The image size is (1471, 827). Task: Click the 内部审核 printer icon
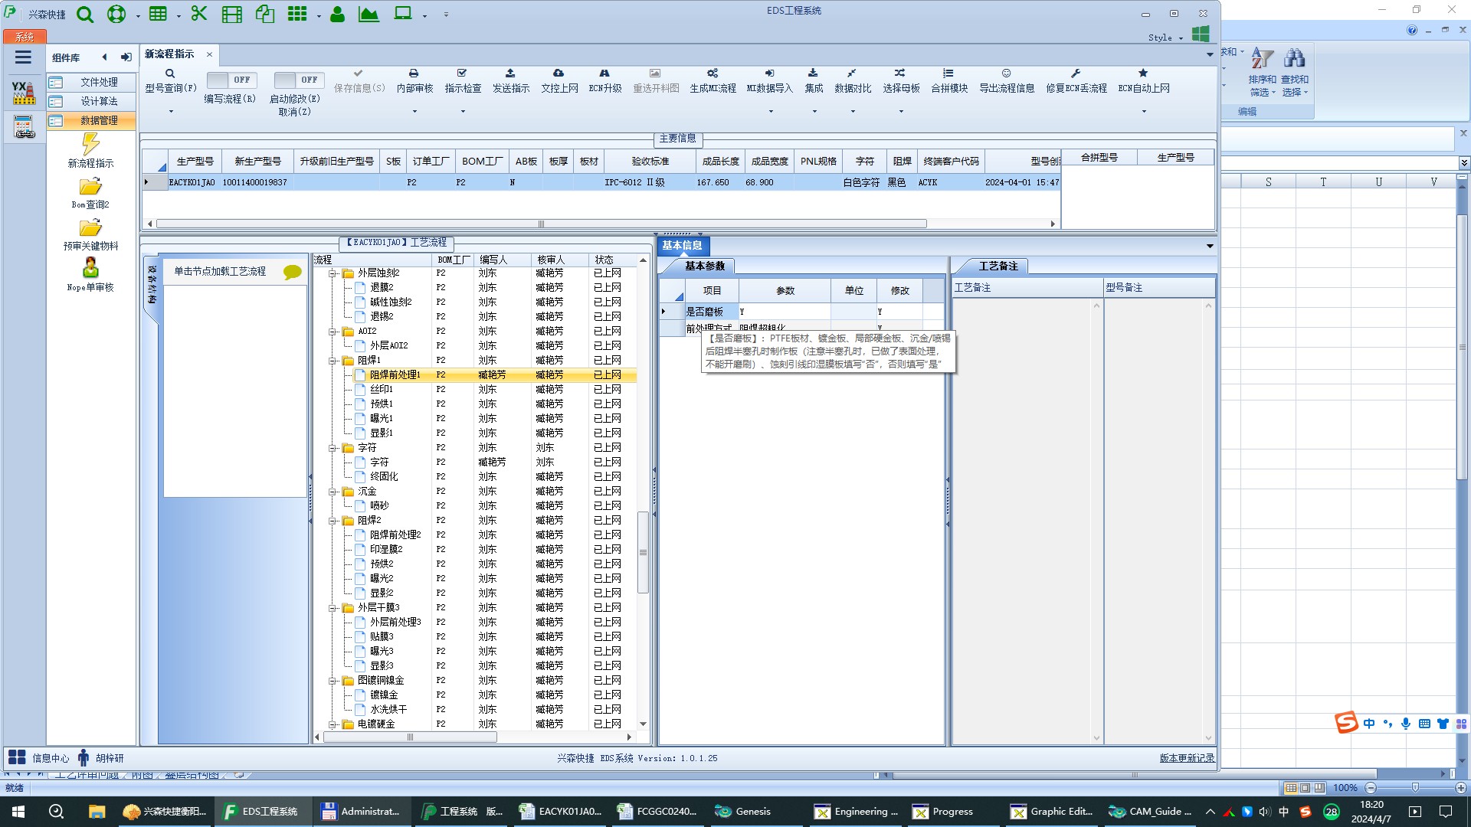414,74
